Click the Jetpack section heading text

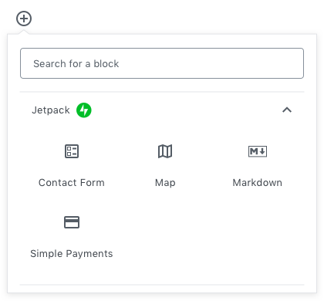51,110
